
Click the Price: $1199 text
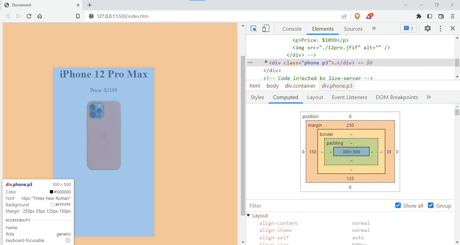click(x=104, y=90)
